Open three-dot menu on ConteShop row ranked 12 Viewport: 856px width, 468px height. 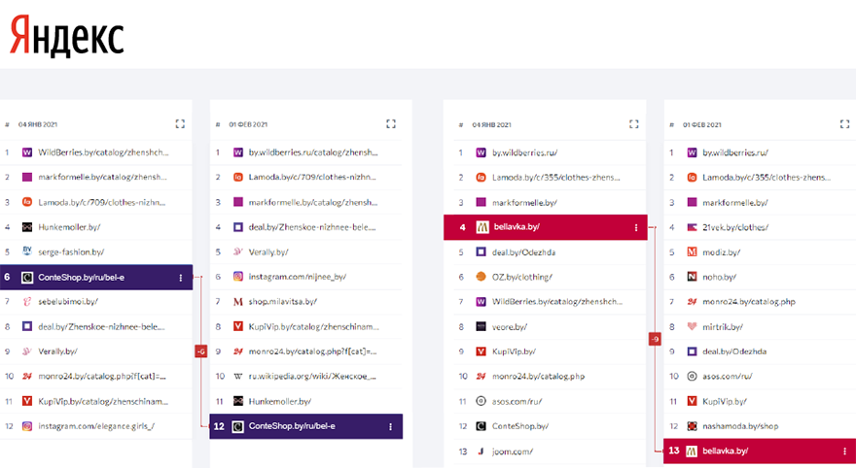[391, 426]
